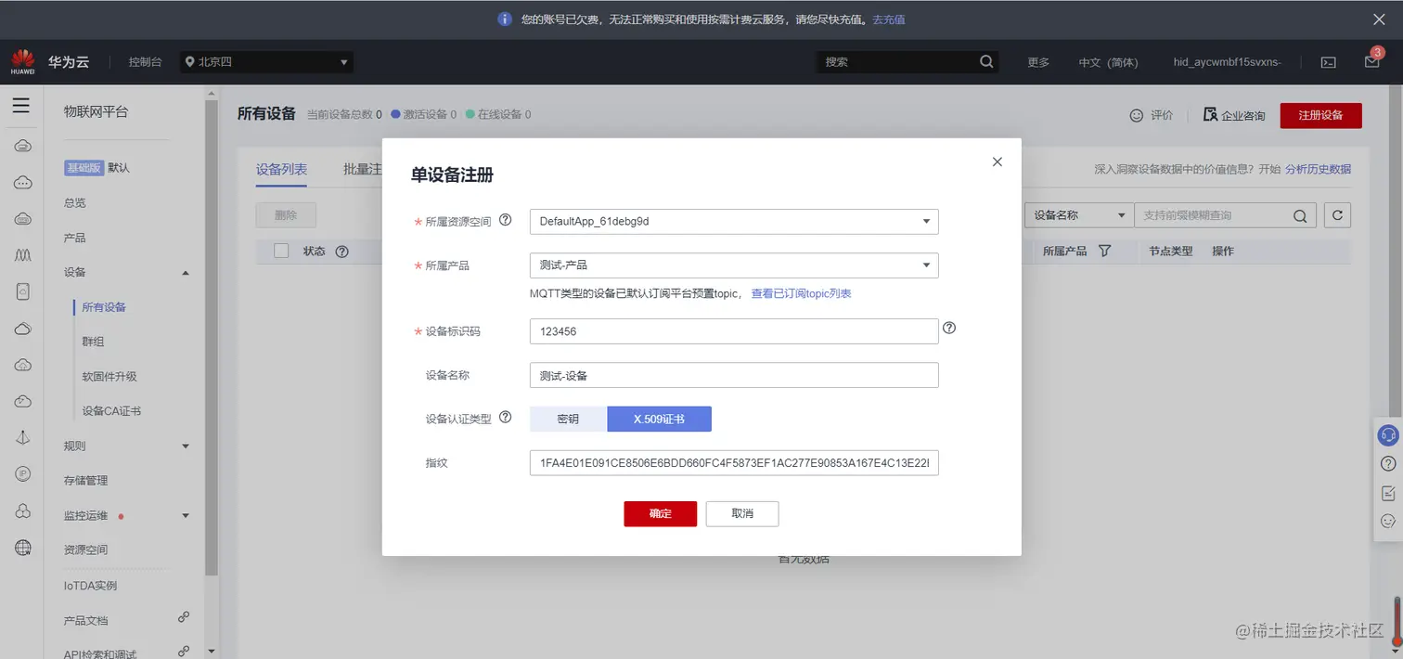The image size is (1403, 659).
Task: Open the 更多 menu in top bar
Action: click(x=1038, y=61)
